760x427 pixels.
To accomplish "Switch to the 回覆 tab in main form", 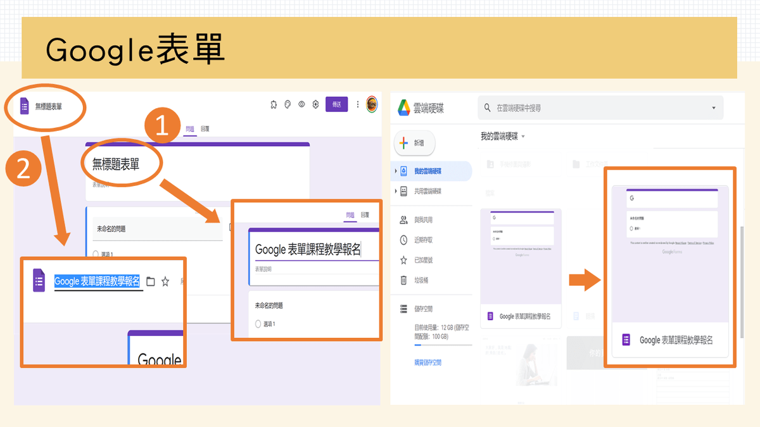I will [205, 128].
